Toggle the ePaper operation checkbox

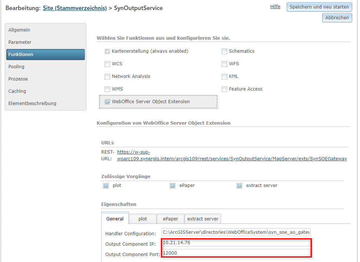point(172,186)
